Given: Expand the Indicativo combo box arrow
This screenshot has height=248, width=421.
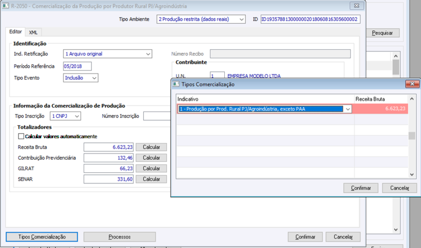Looking at the screenshot, I should [348, 109].
